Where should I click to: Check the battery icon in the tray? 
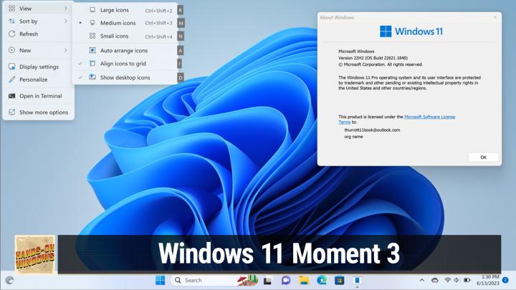click(x=467, y=281)
